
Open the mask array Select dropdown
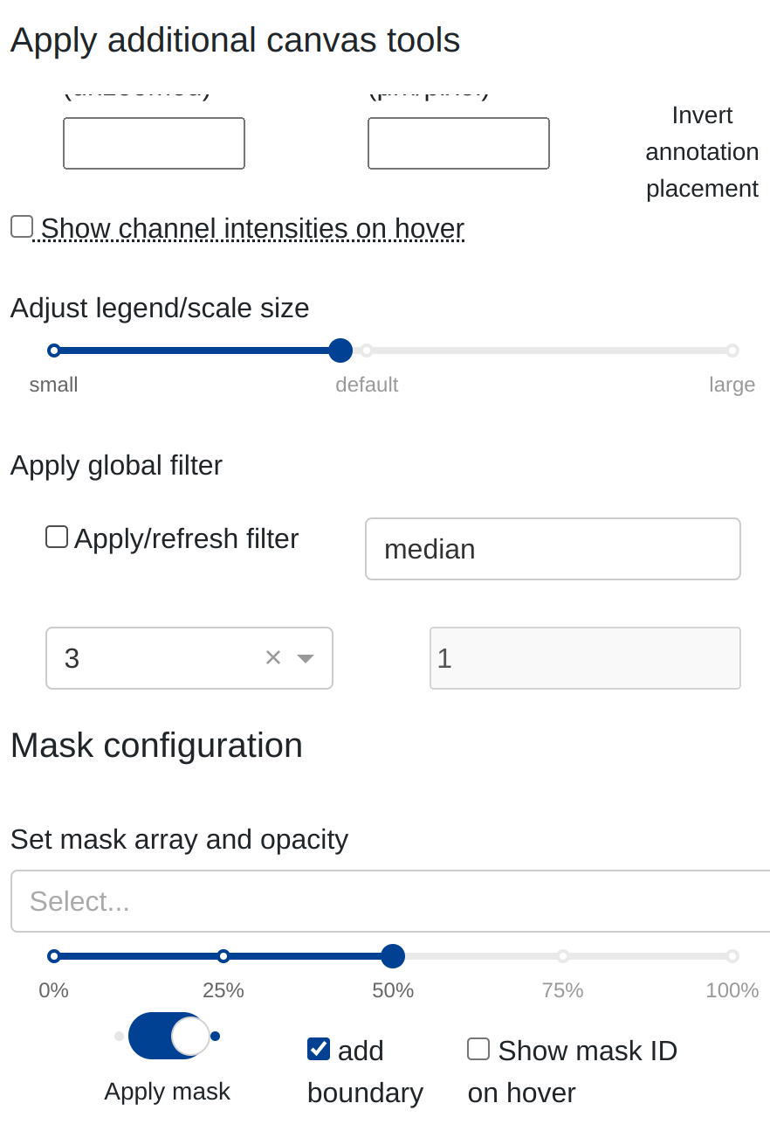click(389, 901)
